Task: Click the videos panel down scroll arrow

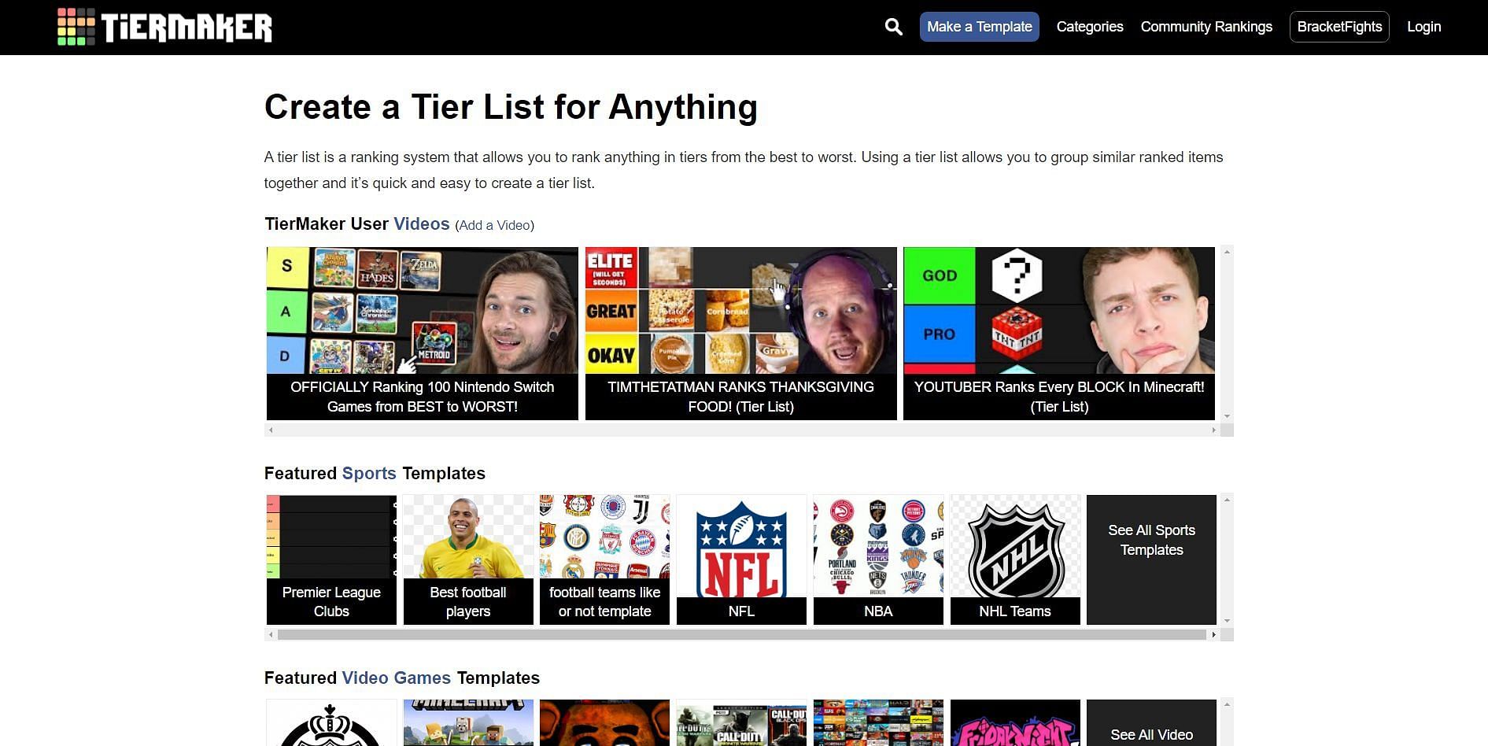Action: (1226, 416)
